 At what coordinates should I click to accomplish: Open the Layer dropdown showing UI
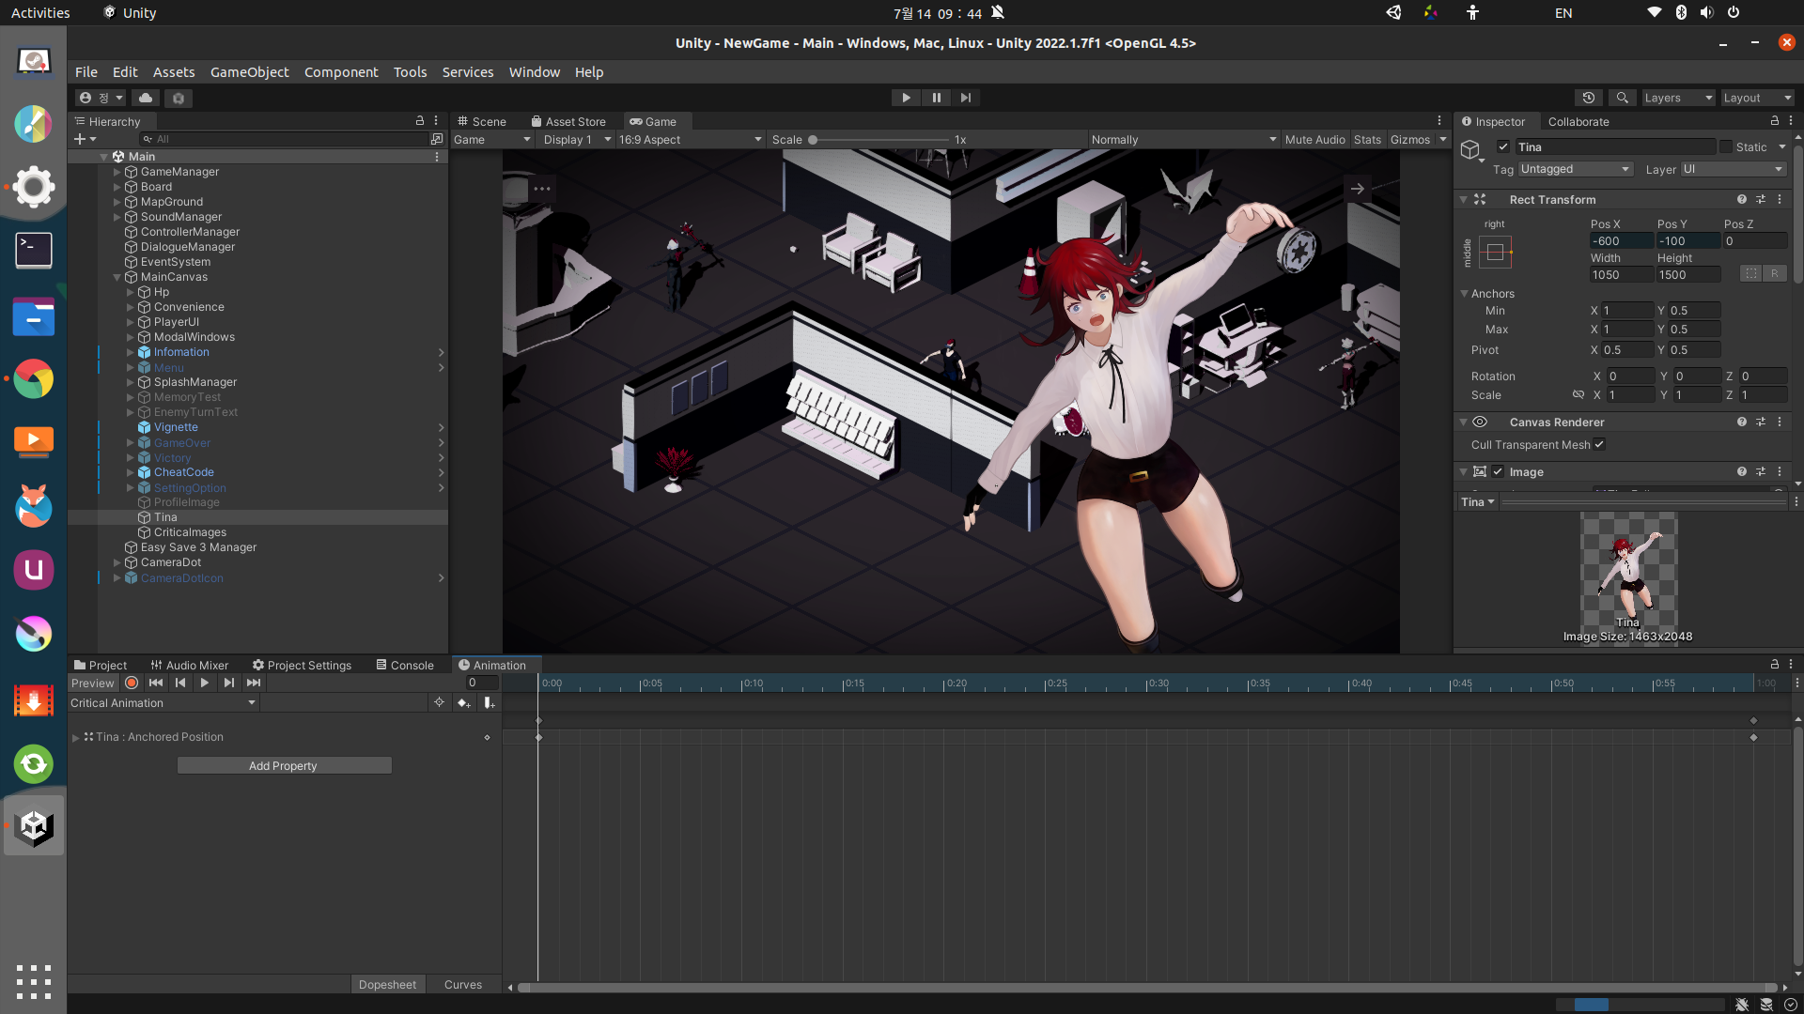coord(1733,169)
